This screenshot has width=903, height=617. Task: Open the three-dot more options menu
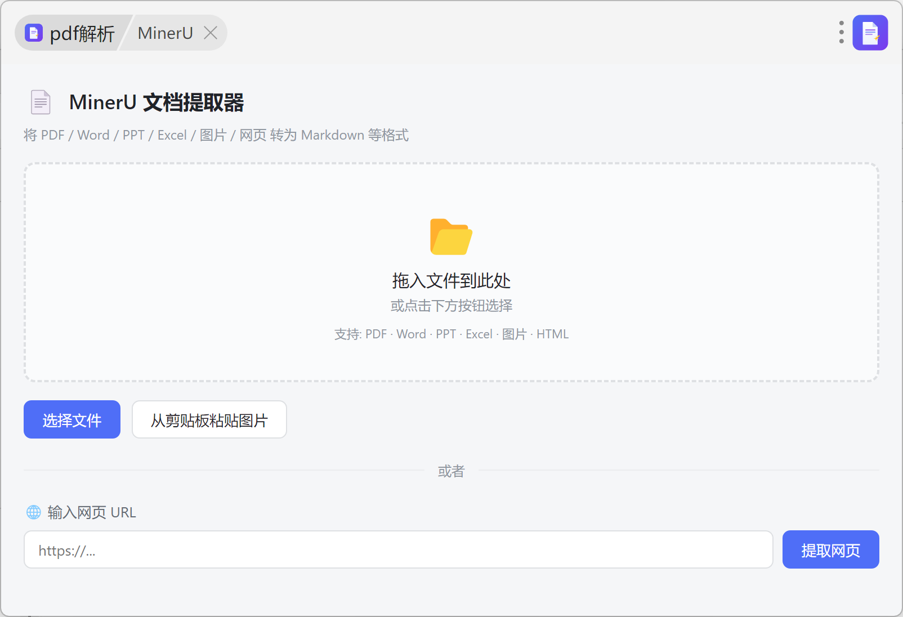tap(841, 33)
